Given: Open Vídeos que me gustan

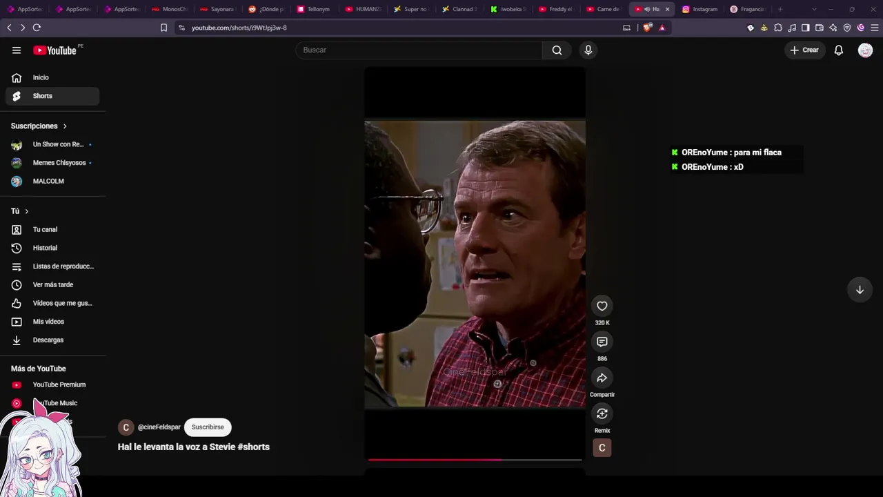Looking at the screenshot, I should [52, 303].
